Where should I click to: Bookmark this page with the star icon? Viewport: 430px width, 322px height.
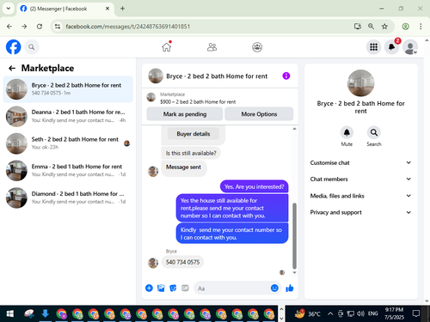coord(384,27)
